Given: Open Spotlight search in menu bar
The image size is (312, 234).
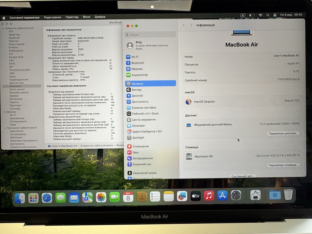Looking at the screenshot, I should tap(268, 15).
